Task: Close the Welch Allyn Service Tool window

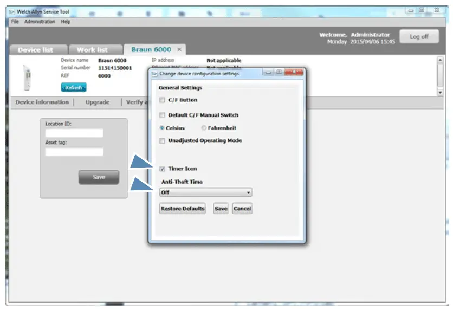Action: pyautogui.click(x=437, y=10)
